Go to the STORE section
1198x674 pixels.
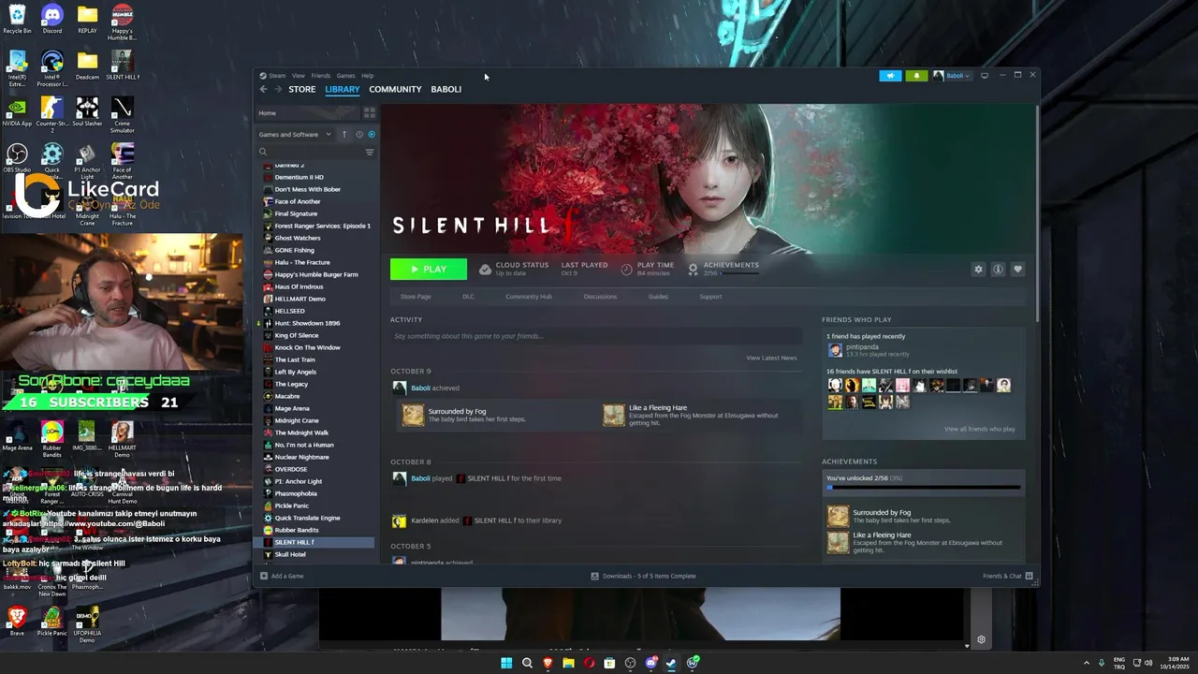(301, 89)
